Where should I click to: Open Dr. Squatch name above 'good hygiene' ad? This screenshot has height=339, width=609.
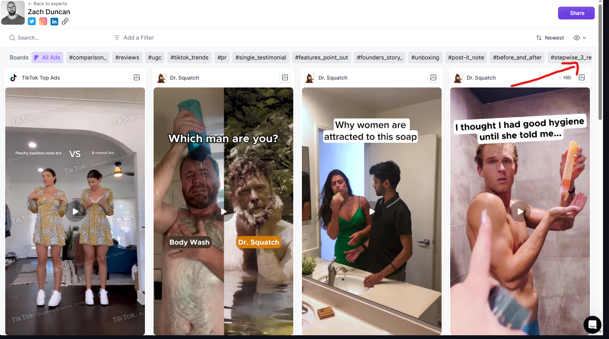(481, 78)
